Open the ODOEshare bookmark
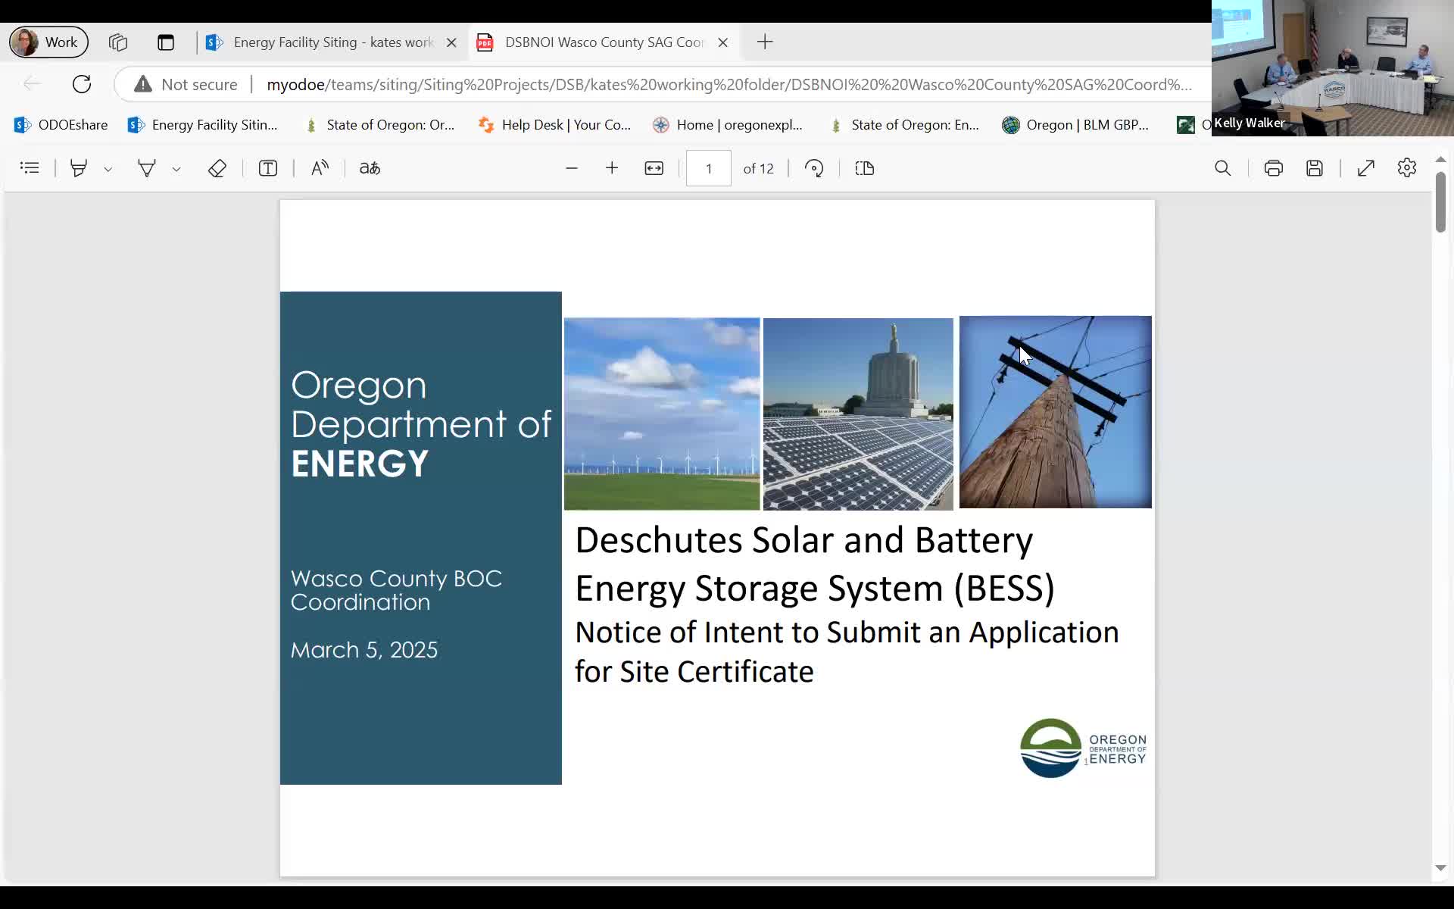Viewport: 1454px width, 909px height. pos(61,125)
